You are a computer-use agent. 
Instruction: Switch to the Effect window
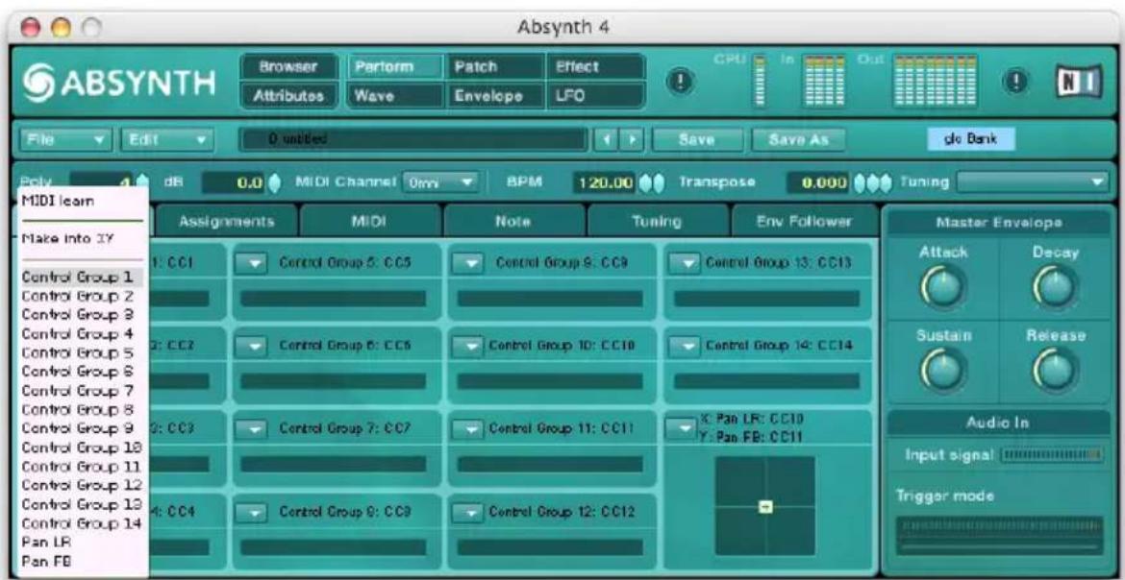tap(595, 66)
